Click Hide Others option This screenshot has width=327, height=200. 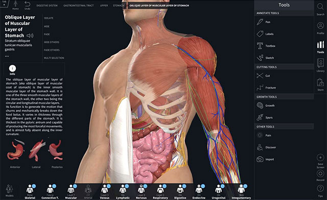(52, 42)
